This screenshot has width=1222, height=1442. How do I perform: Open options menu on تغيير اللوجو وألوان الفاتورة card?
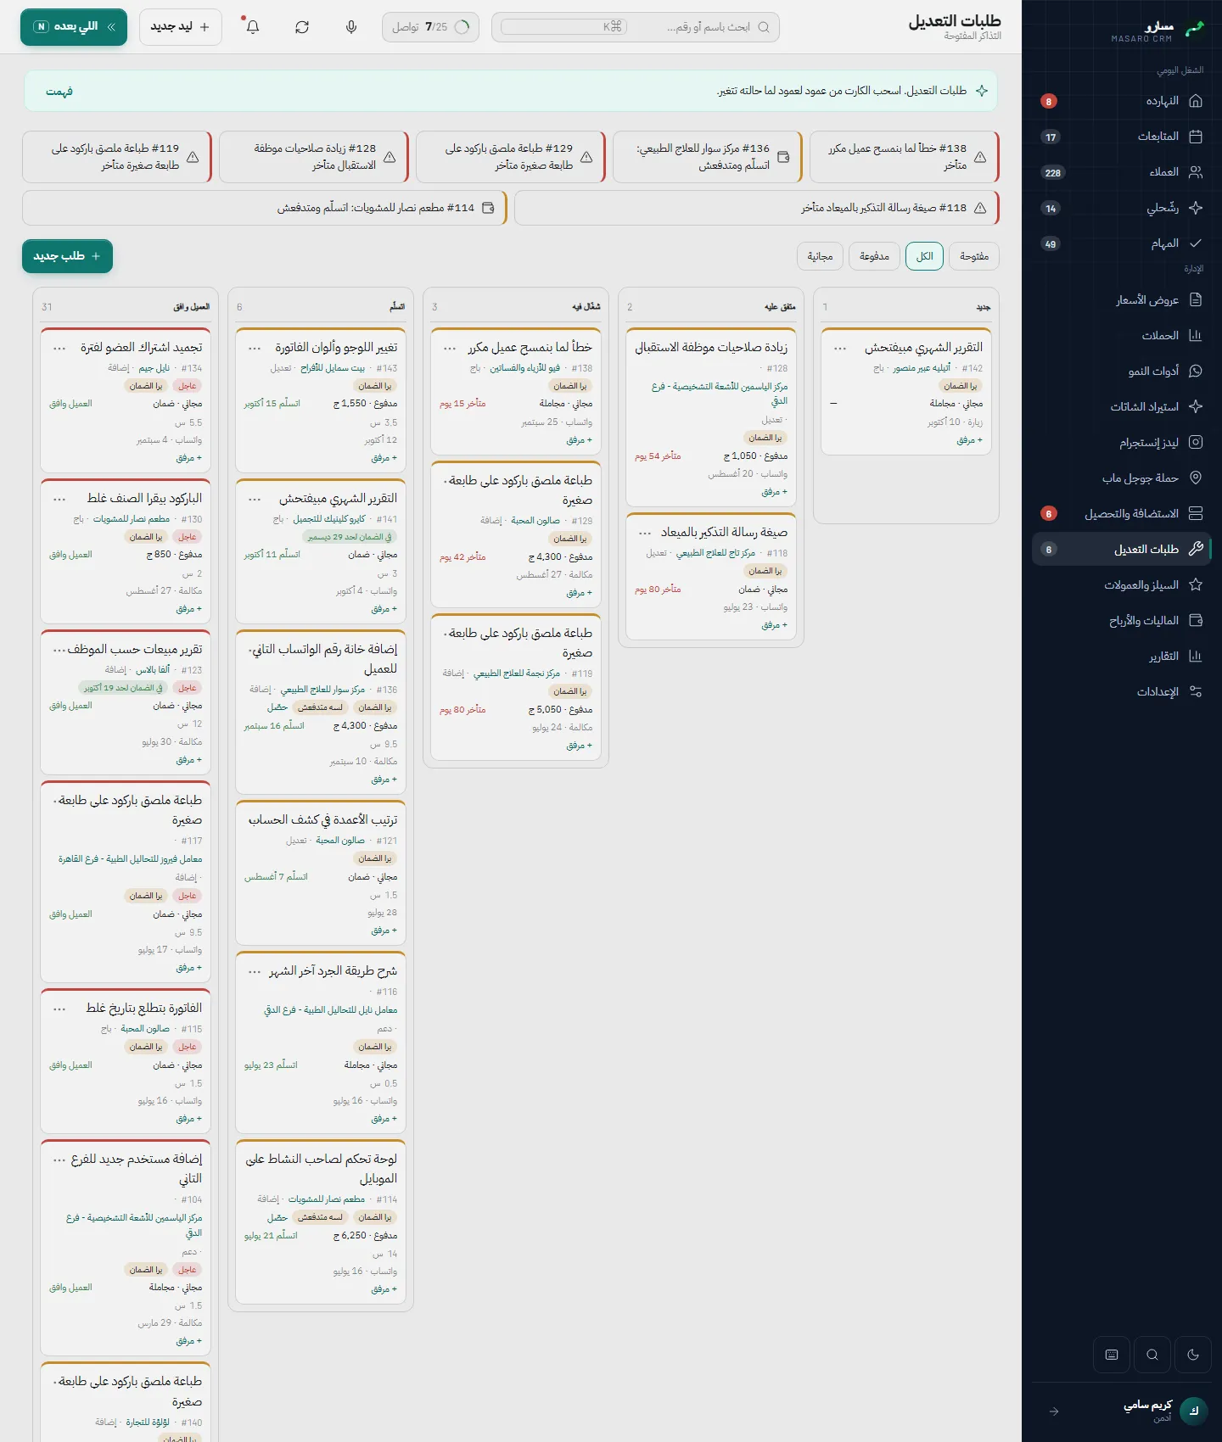pos(255,348)
